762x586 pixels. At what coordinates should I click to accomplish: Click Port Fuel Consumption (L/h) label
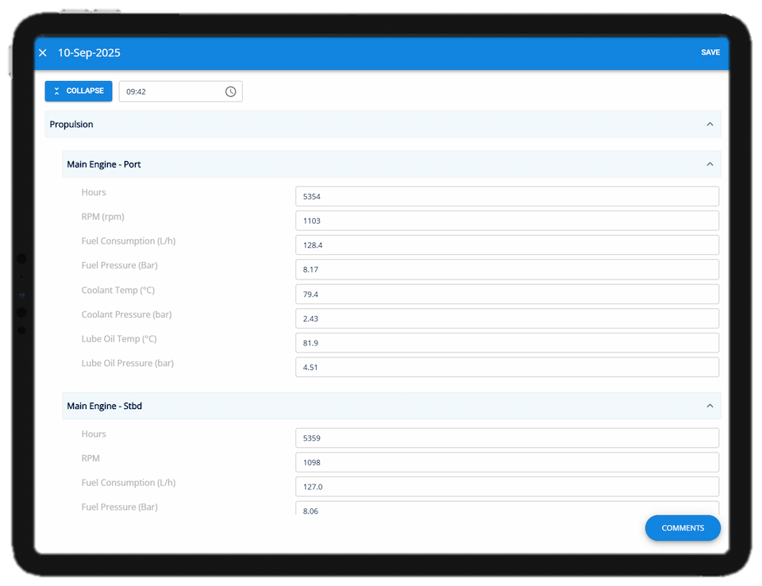pos(129,241)
